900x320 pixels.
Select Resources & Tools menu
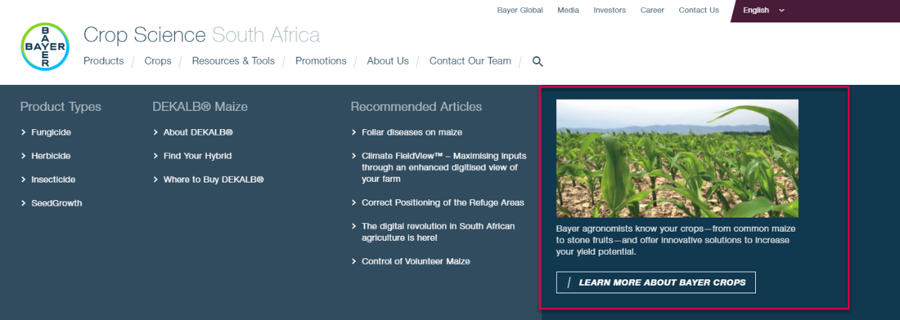point(233,61)
